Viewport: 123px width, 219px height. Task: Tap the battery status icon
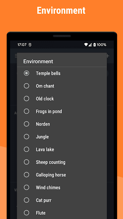click(94, 45)
